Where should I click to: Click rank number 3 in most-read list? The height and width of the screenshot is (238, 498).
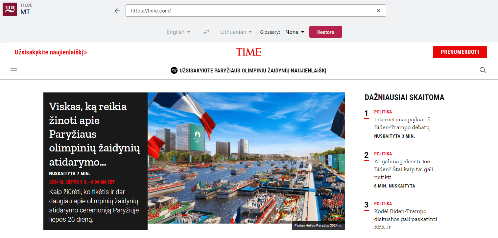367,206
